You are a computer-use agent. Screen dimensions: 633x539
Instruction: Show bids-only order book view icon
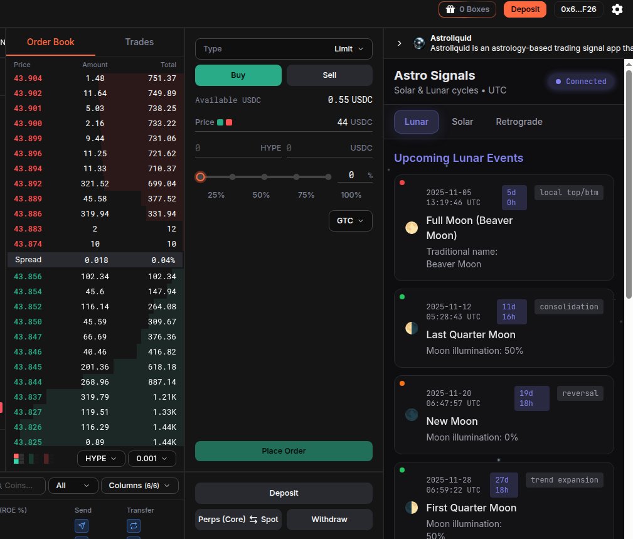[34, 459]
